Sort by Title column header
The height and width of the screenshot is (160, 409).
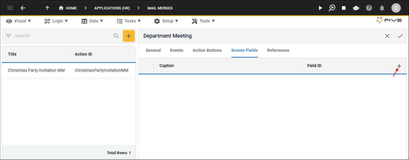tap(12, 54)
